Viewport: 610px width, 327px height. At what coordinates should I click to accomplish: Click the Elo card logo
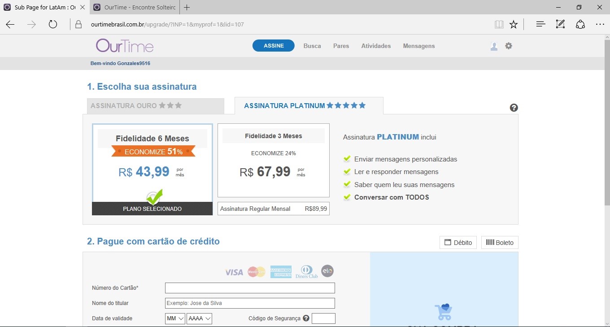(327, 271)
